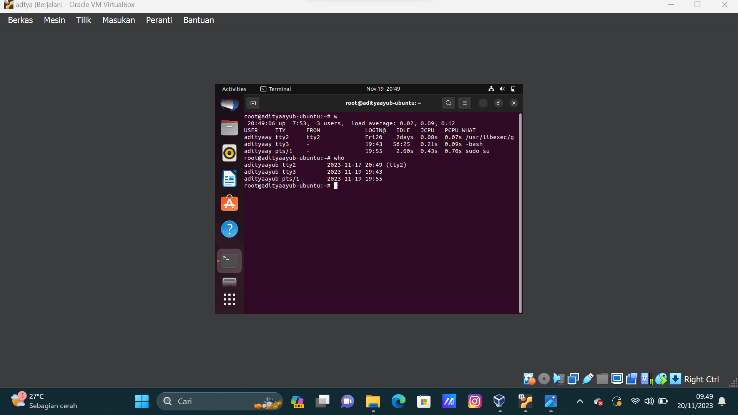Expand the system tray hidden icons chevron
The height and width of the screenshot is (415, 738).
(x=580, y=401)
